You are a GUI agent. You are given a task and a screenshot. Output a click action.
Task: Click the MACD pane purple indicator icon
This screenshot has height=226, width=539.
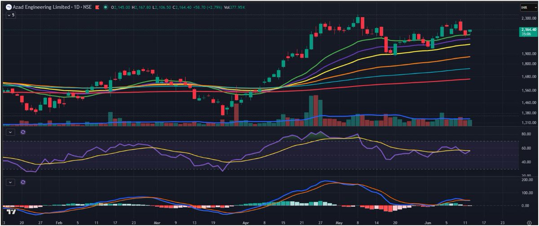point(23,183)
